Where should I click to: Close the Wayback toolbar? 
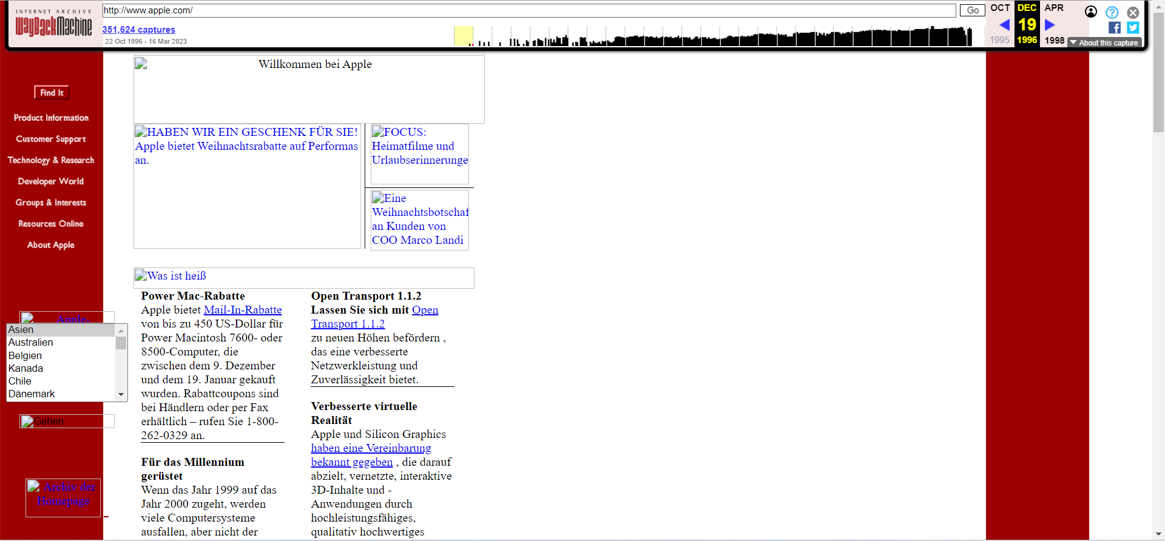(x=1133, y=12)
